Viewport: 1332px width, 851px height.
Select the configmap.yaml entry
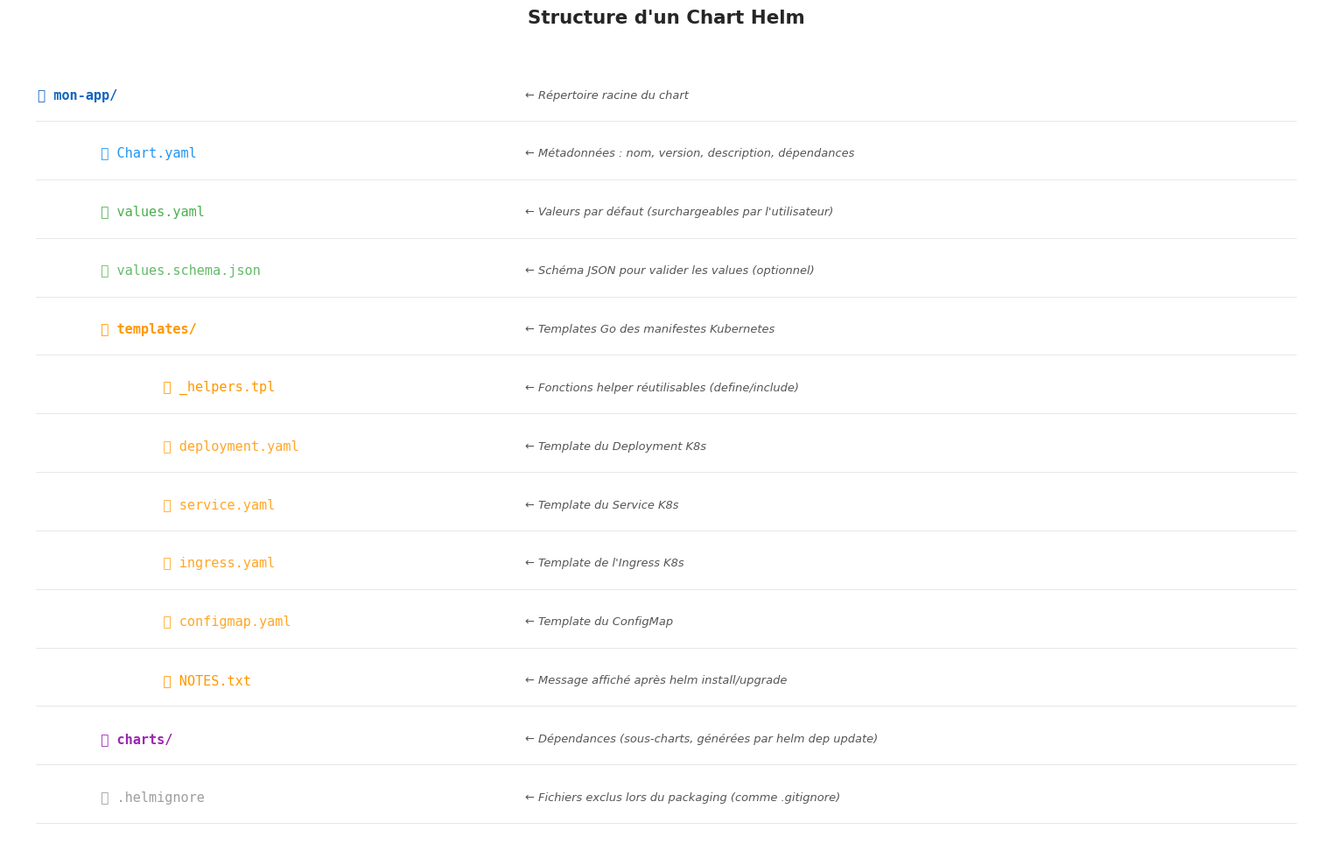[x=235, y=622]
